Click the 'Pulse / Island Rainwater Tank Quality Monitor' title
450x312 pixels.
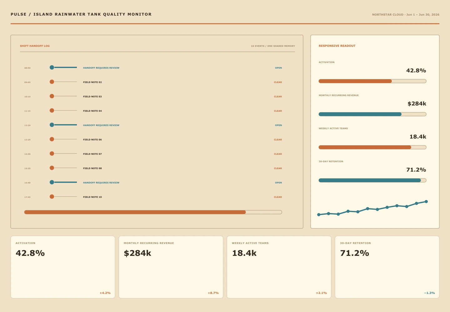pyautogui.click(x=81, y=14)
